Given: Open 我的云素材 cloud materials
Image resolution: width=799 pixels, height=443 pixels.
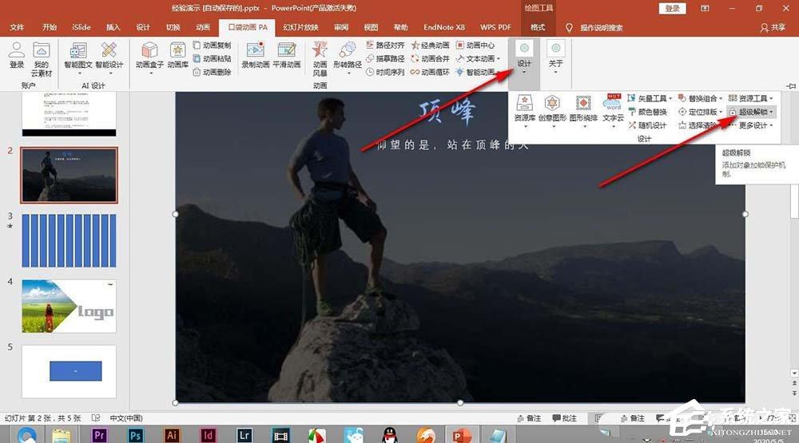Looking at the screenshot, I should pyautogui.click(x=42, y=59).
